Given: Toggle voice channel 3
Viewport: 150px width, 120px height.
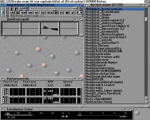Looking at the screenshot, I should [x=7, y=13].
